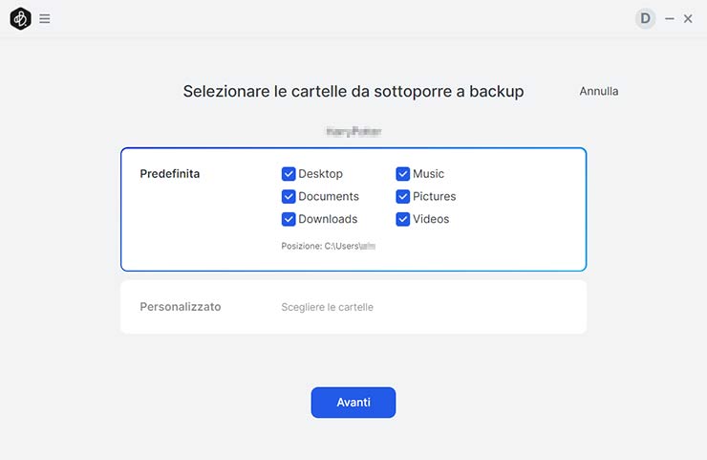
Task: Uncheck the Downloads folder checkbox
Action: pyautogui.click(x=289, y=219)
